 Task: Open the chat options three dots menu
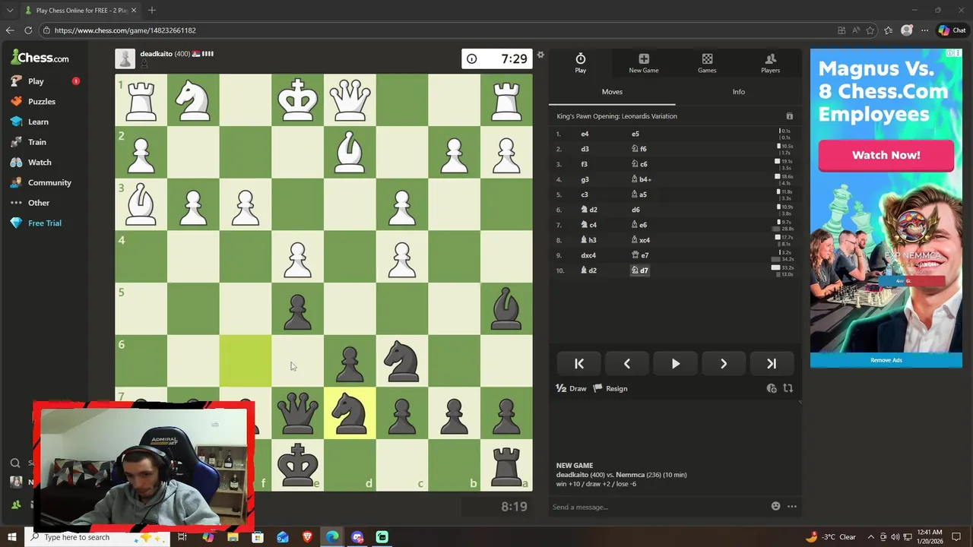[792, 507]
